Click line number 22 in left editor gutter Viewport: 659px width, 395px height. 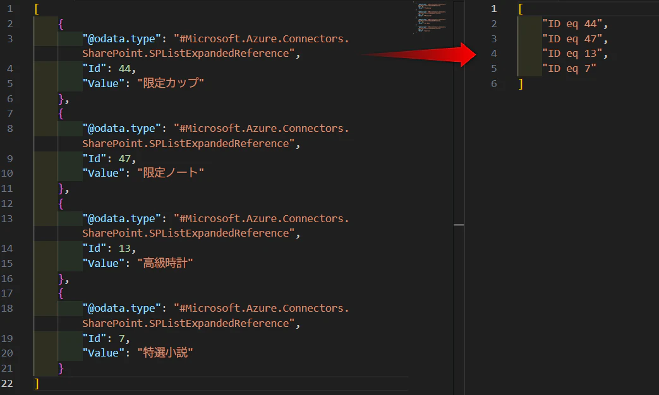7,383
